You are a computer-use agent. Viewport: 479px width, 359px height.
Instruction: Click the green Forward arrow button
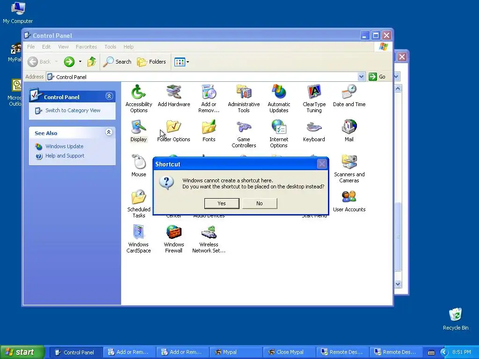pyautogui.click(x=69, y=62)
